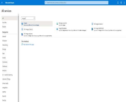Select the Analytics category

(4, 71)
